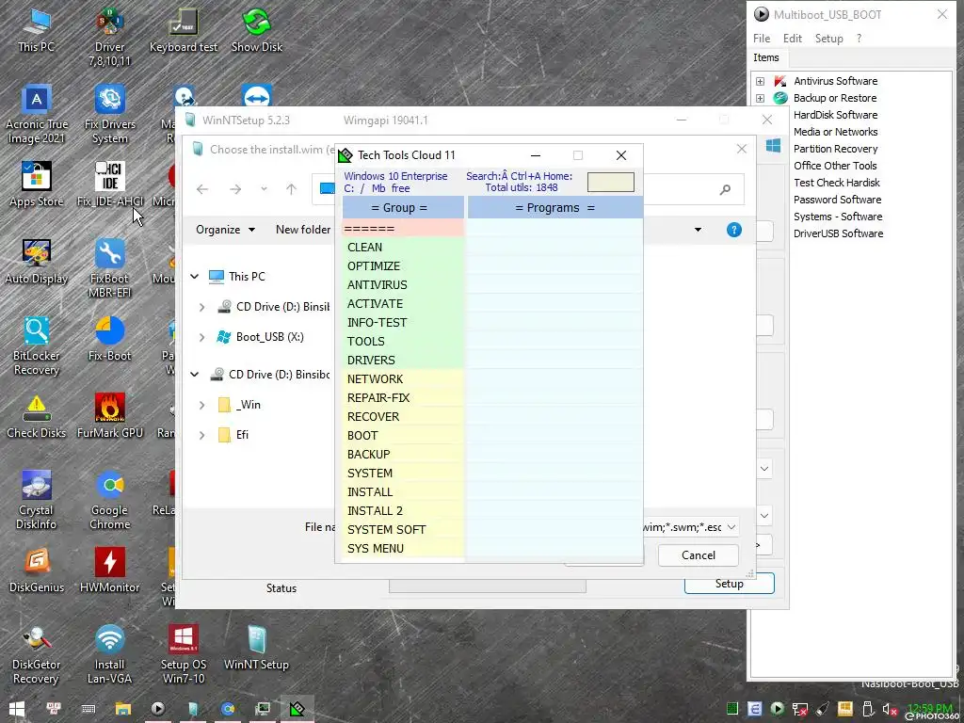The height and width of the screenshot is (723, 964).
Task: Expand the first CD Drive (D:) node under This PC
Action: point(201,307)
